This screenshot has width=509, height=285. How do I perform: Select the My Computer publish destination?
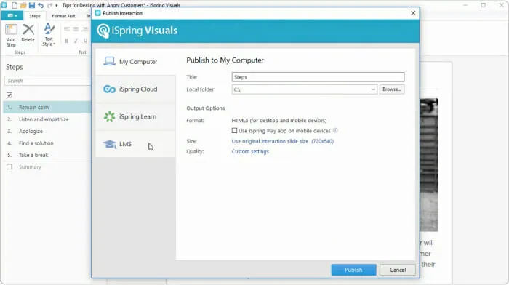click(x=136, y=61)
